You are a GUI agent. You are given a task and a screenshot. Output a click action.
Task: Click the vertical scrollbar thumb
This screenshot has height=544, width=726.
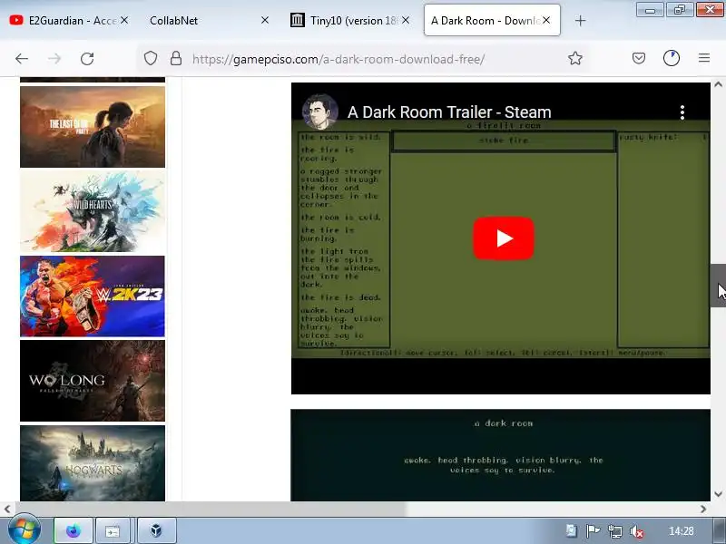point(718,286)
